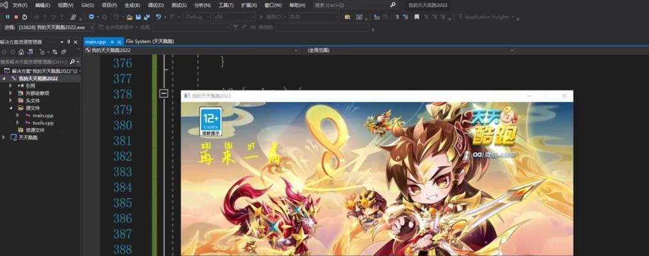This screenshot has height=256, width=649.
Task: Expand the 外部依赖项 node
Action: (x=11, y=93)
